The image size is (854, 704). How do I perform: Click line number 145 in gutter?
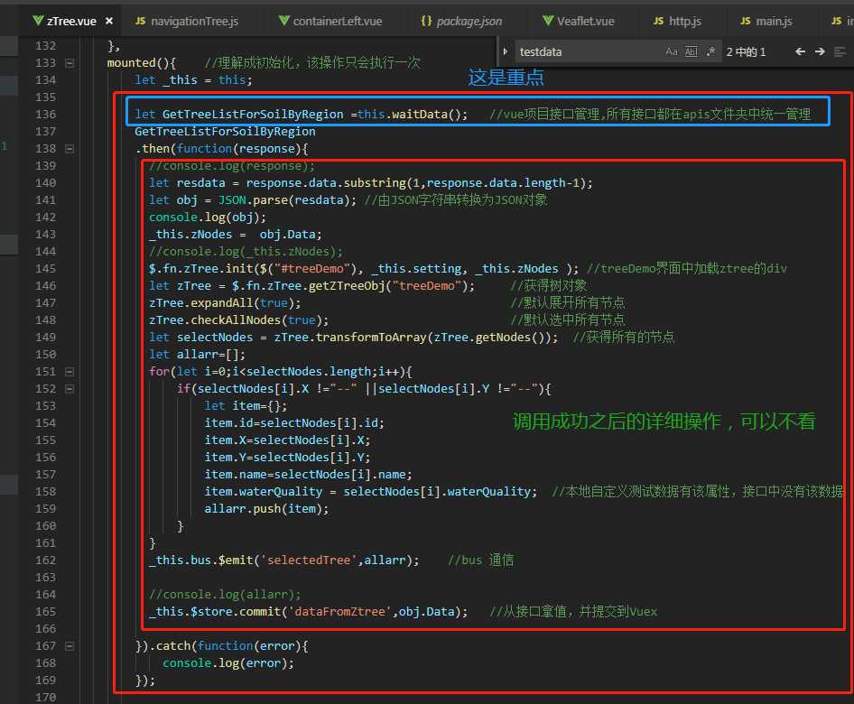(46, 268)
